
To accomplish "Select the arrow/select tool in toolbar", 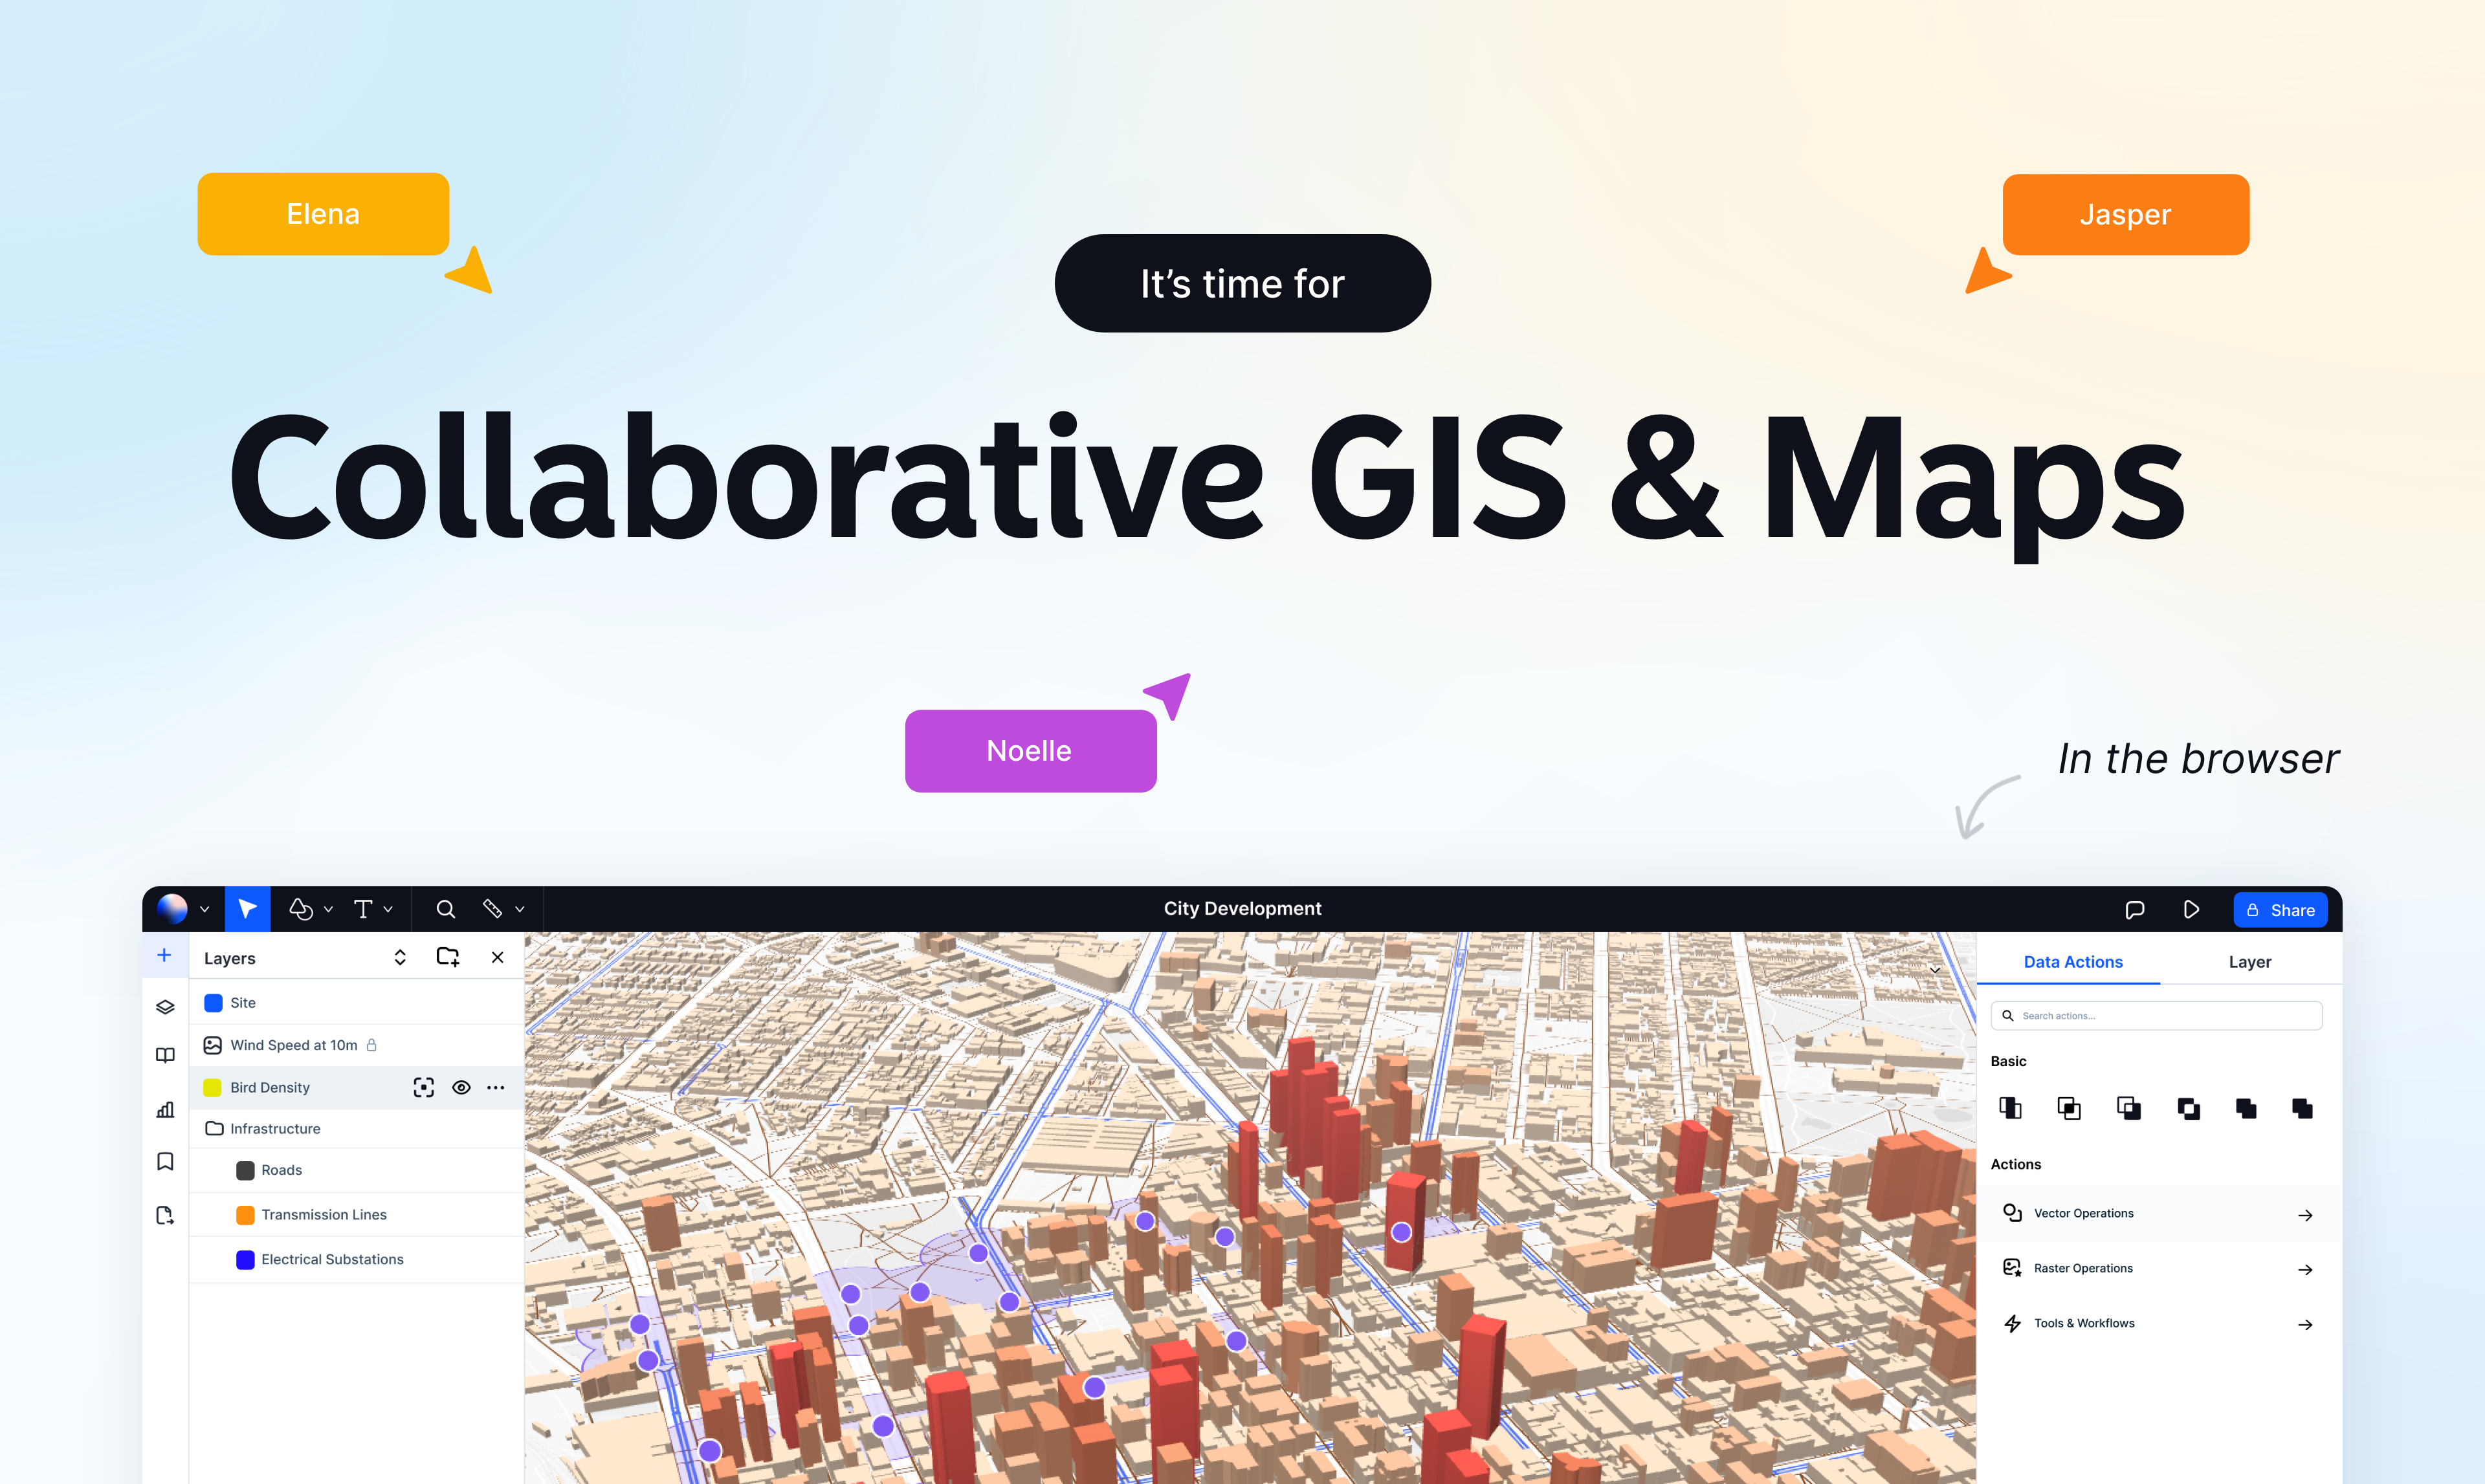I will 247,908.
